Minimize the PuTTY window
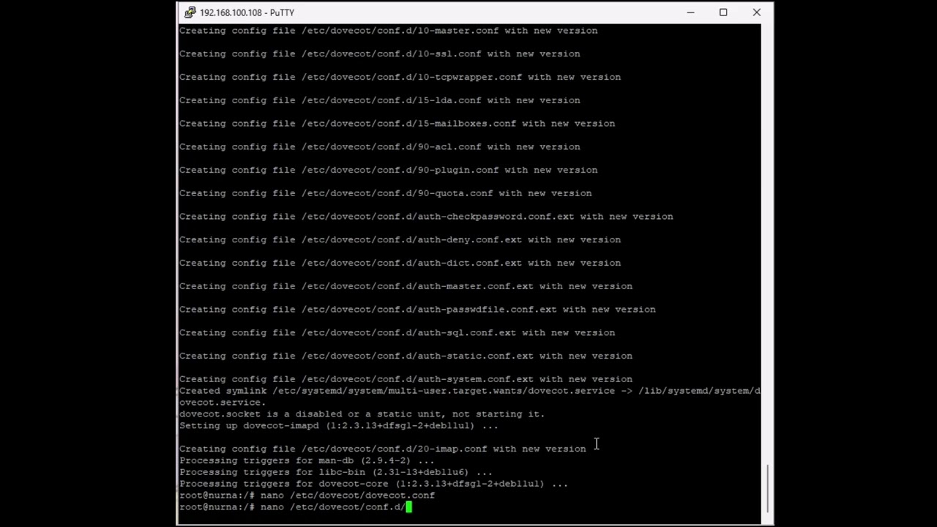The height and width of the screenshot is (527, 937). pyautogui.click(x=690, y=12)
